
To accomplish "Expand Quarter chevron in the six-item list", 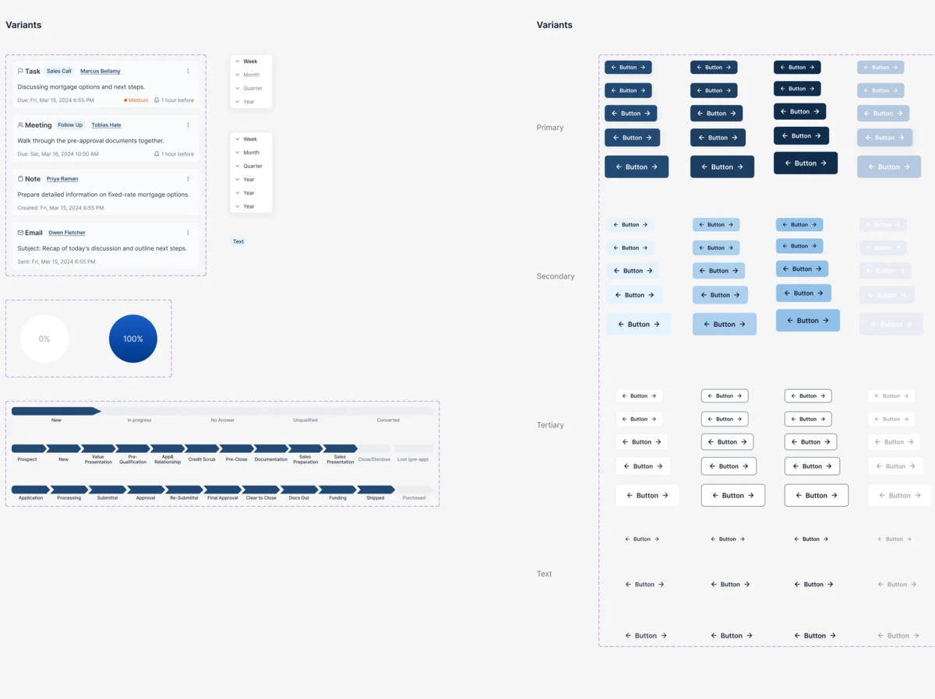I will click(238, 166).
